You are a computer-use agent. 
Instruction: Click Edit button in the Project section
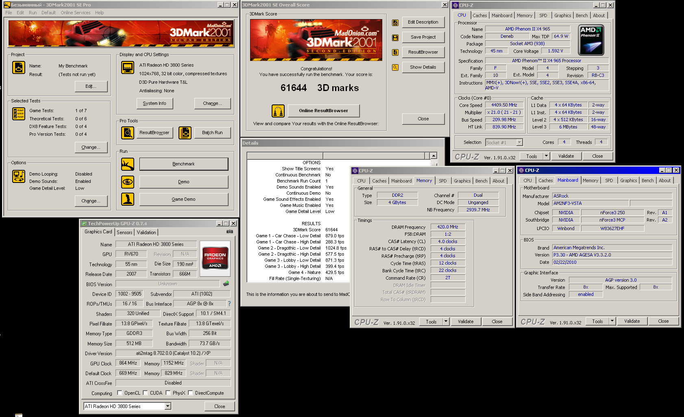coord(91,87)
